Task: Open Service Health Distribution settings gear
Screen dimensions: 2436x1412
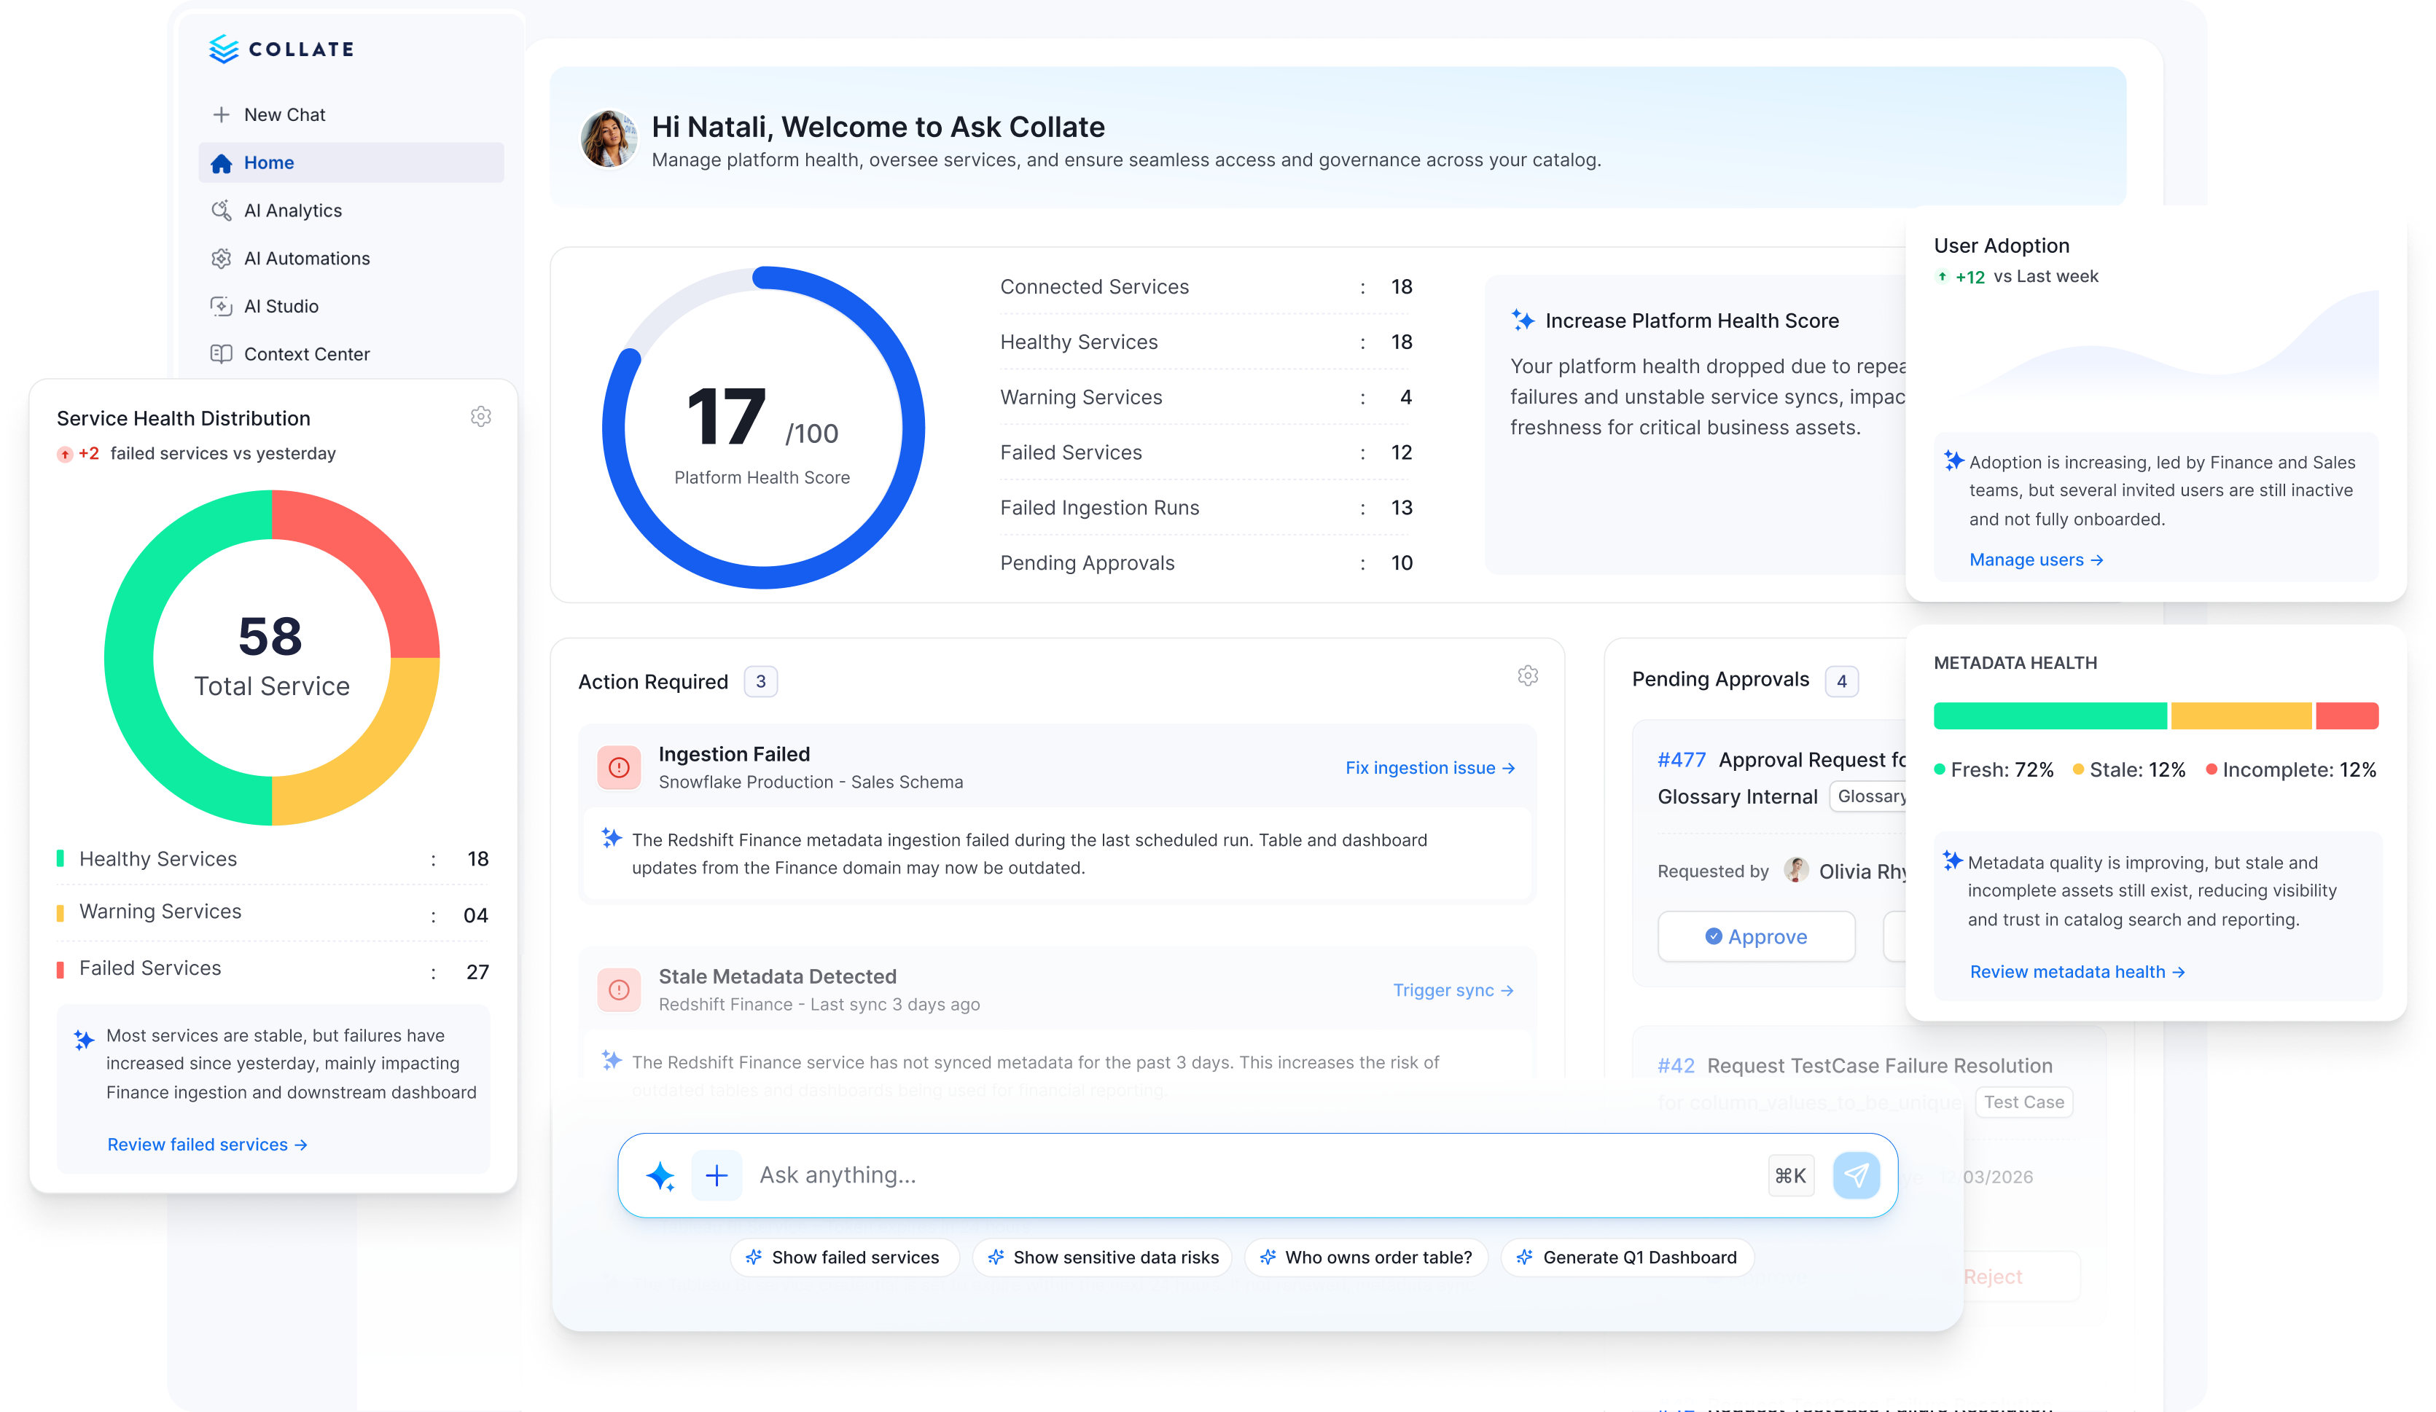Action: pos(480,417)
